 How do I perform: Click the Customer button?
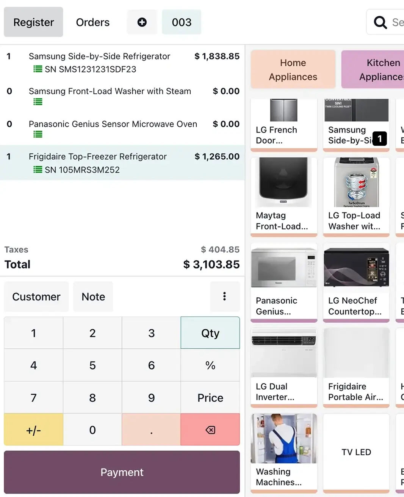36,297
